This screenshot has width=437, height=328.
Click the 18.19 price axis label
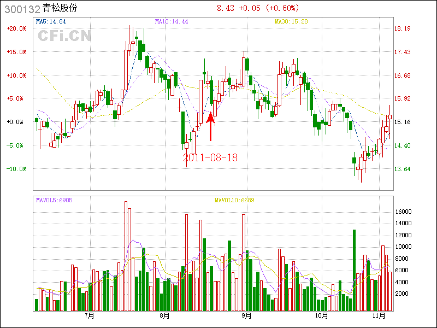point(403,28)
